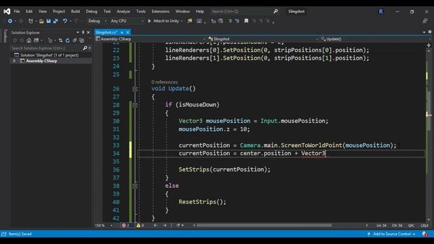Click Show All Files icon in Solution Explorer
Screen dimensions: 434x244
pos(81,41)
